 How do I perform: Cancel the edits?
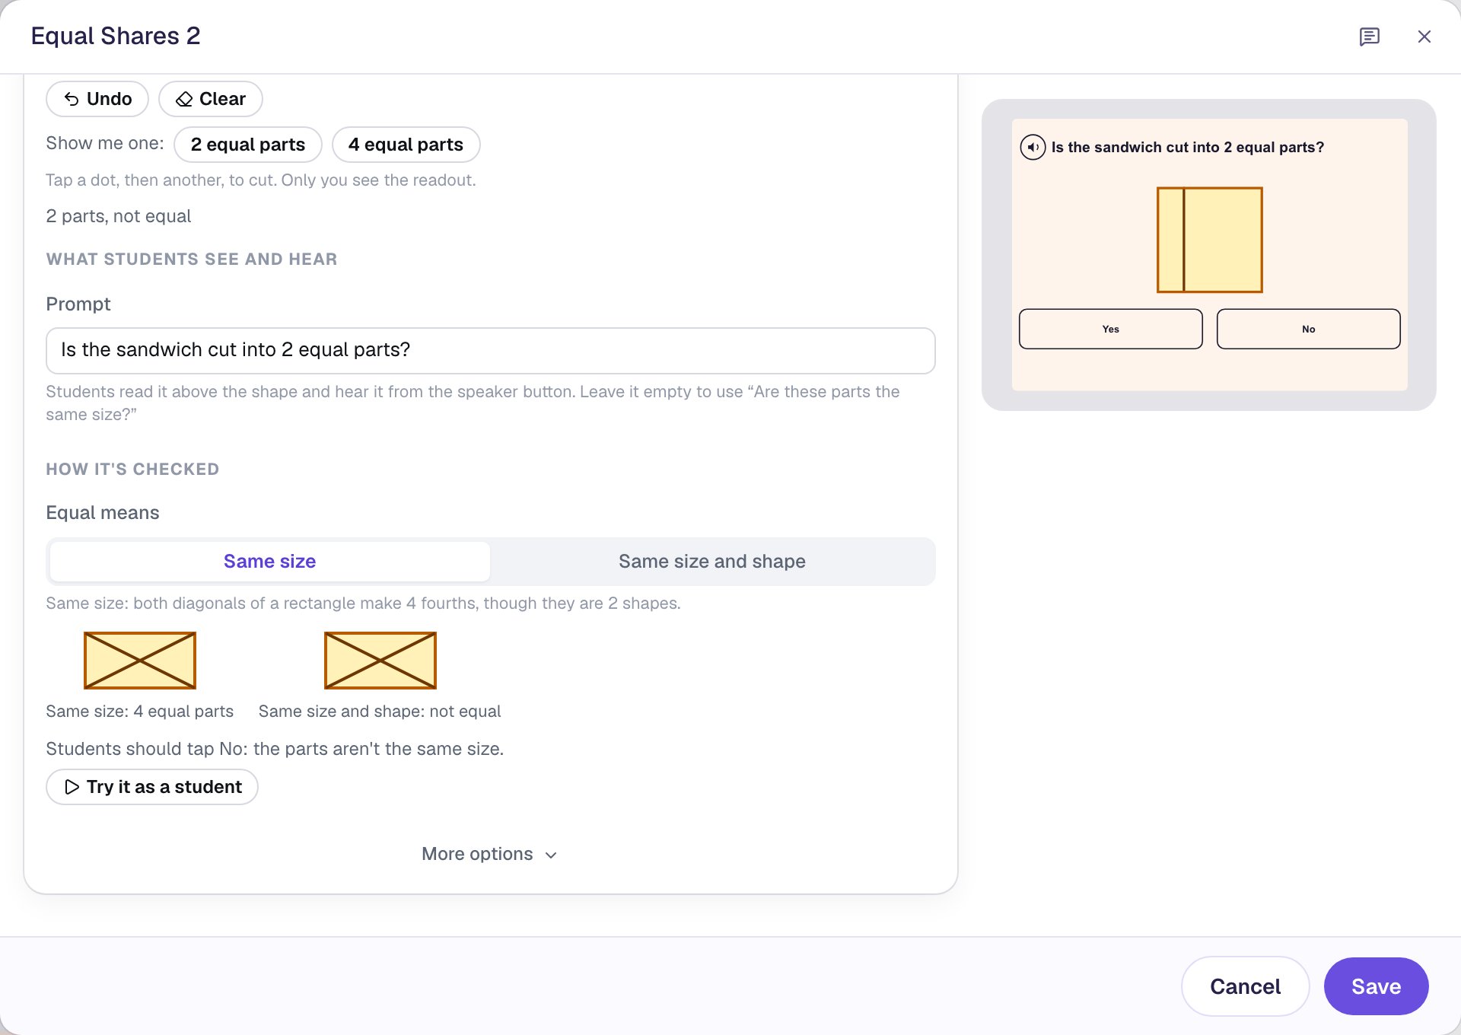(1246, 986)
